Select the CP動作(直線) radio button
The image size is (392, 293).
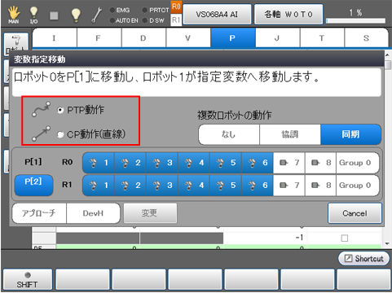click(x=60, y=134)
